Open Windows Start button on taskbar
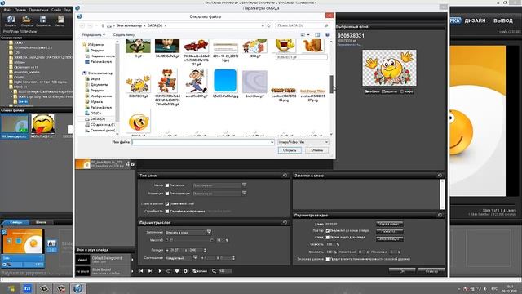This screenshot has height=294, width=522. (11, 288)
